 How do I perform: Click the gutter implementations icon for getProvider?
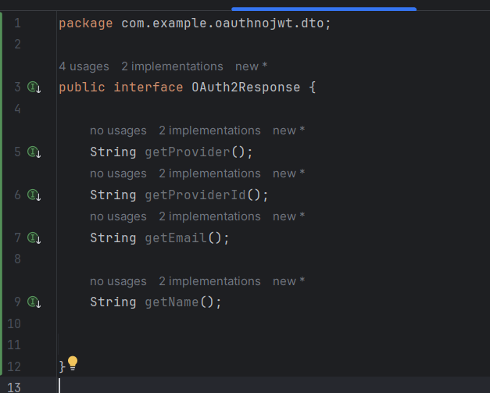34,152
